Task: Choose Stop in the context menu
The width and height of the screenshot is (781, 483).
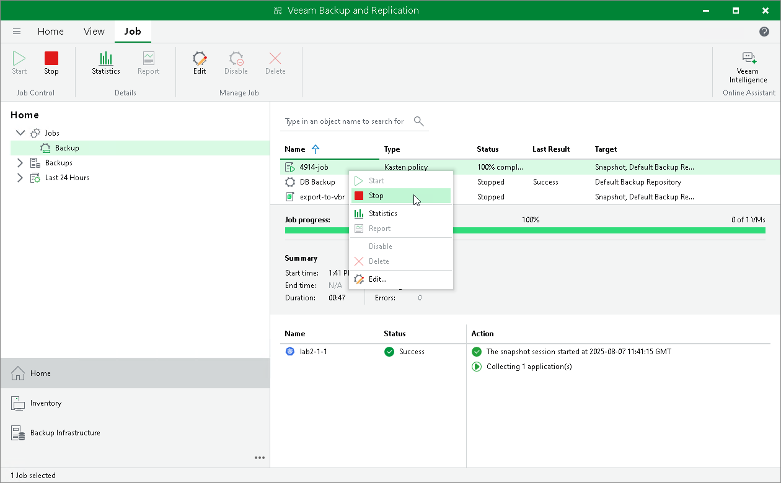Action: click(x=401, y=196)
